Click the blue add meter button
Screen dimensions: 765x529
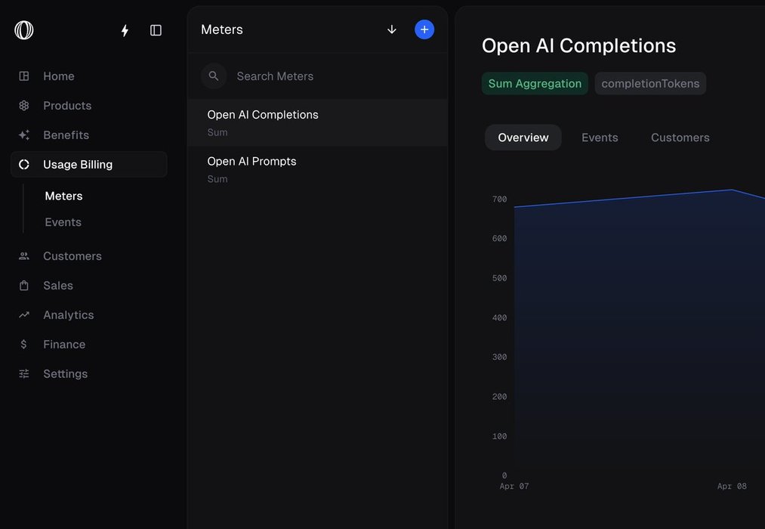click(x=424, y=29)
